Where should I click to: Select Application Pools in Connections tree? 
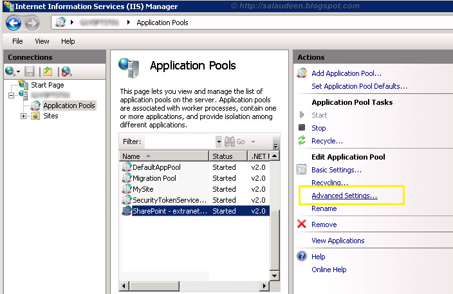[69, 106]
